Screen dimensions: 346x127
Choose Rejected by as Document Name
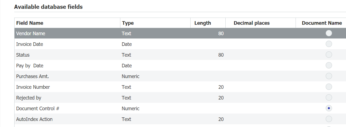pos(329,98)
